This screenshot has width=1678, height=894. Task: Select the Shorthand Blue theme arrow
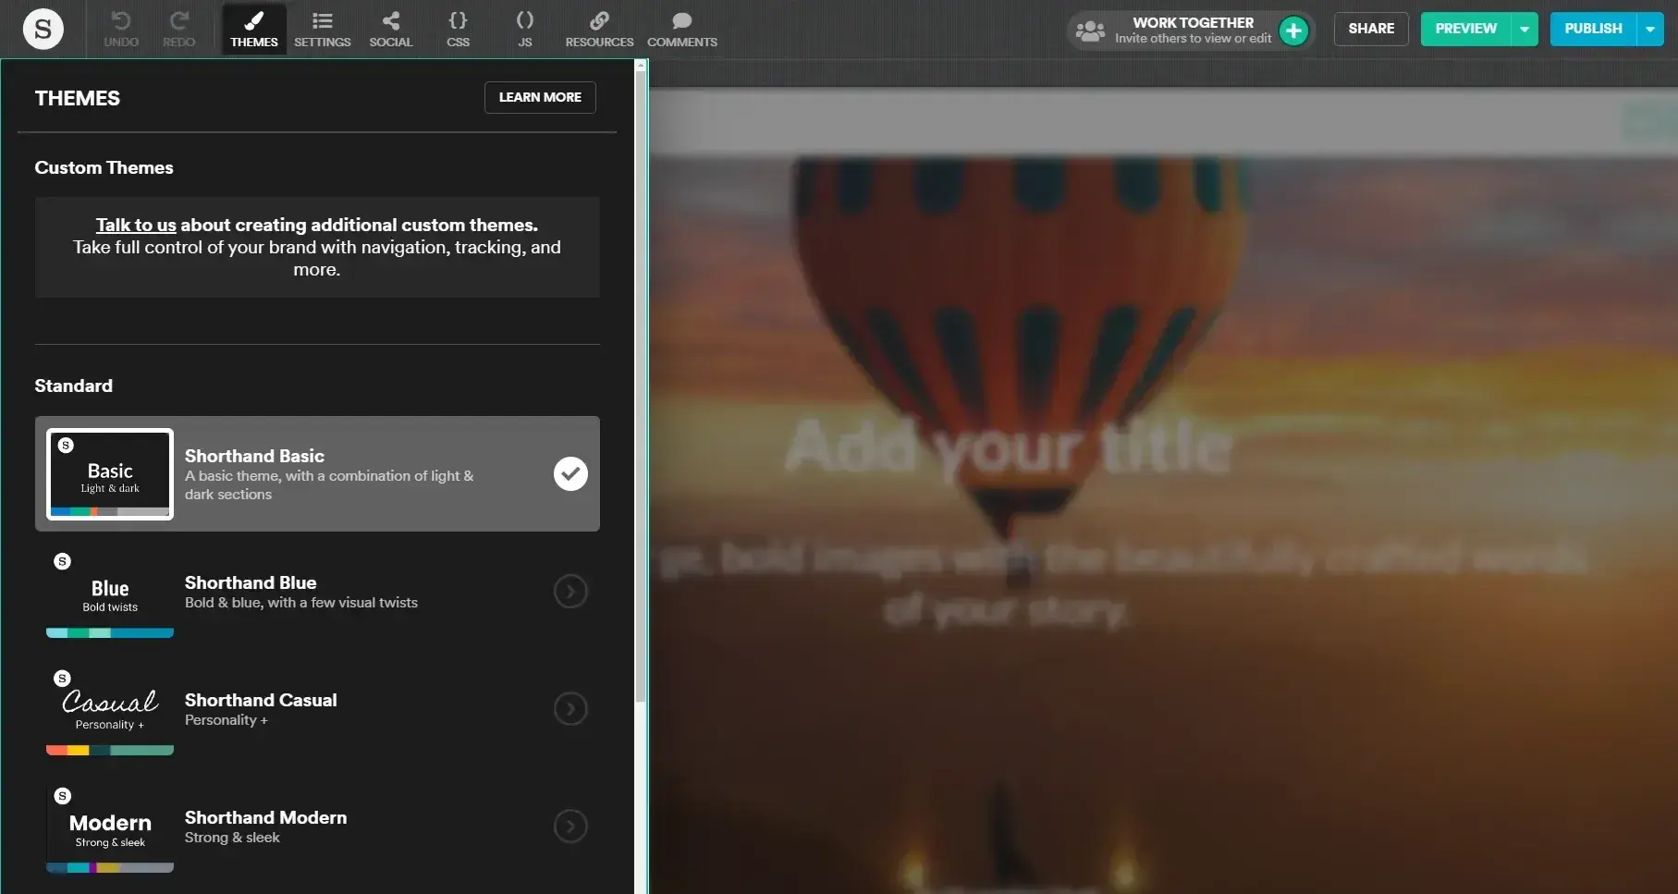pyautogui.click(x=570, y=591)
